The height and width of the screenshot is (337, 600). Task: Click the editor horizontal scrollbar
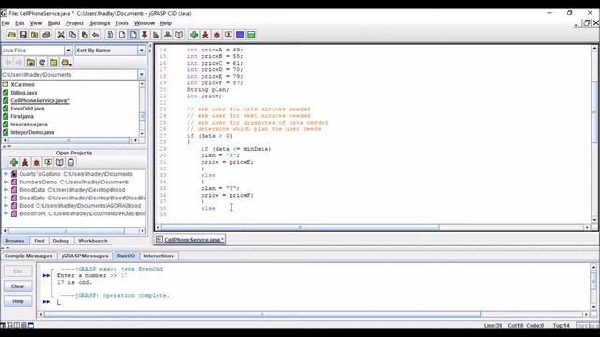300,227
